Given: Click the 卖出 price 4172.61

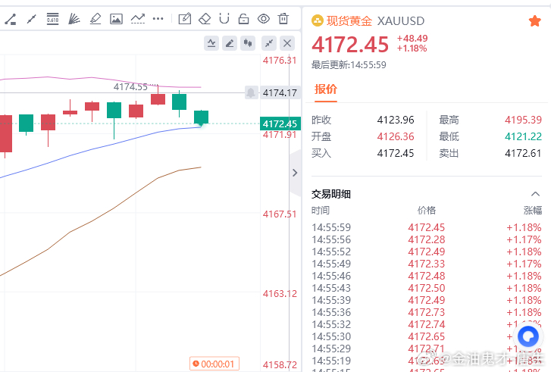Looking at the screenshot, I should point(523,153).
